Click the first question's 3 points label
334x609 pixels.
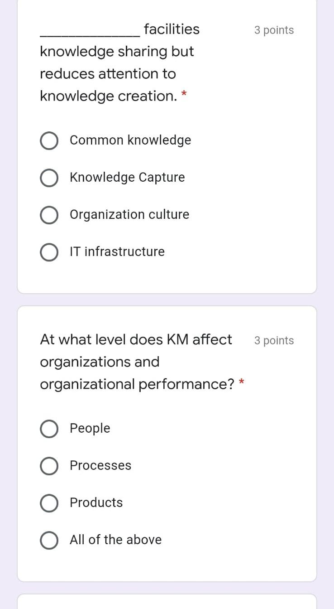274,30
